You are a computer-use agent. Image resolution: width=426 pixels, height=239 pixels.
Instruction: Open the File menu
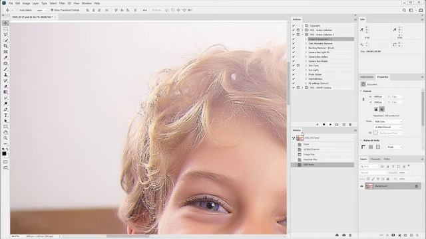coord(11,3)
